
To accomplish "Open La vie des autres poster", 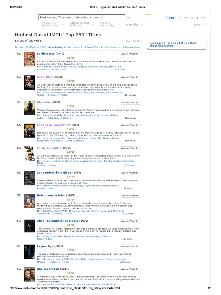I will tap(30, 154).
